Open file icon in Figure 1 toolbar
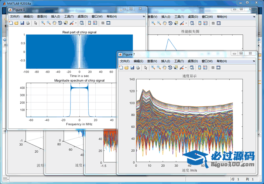This screenshot has width=264, height=184. click(x=17, y=23)
